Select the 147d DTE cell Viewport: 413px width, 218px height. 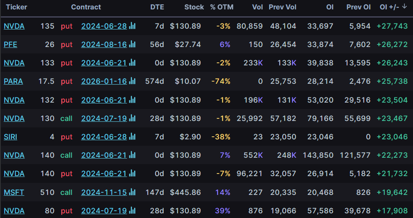coord(155,192)
